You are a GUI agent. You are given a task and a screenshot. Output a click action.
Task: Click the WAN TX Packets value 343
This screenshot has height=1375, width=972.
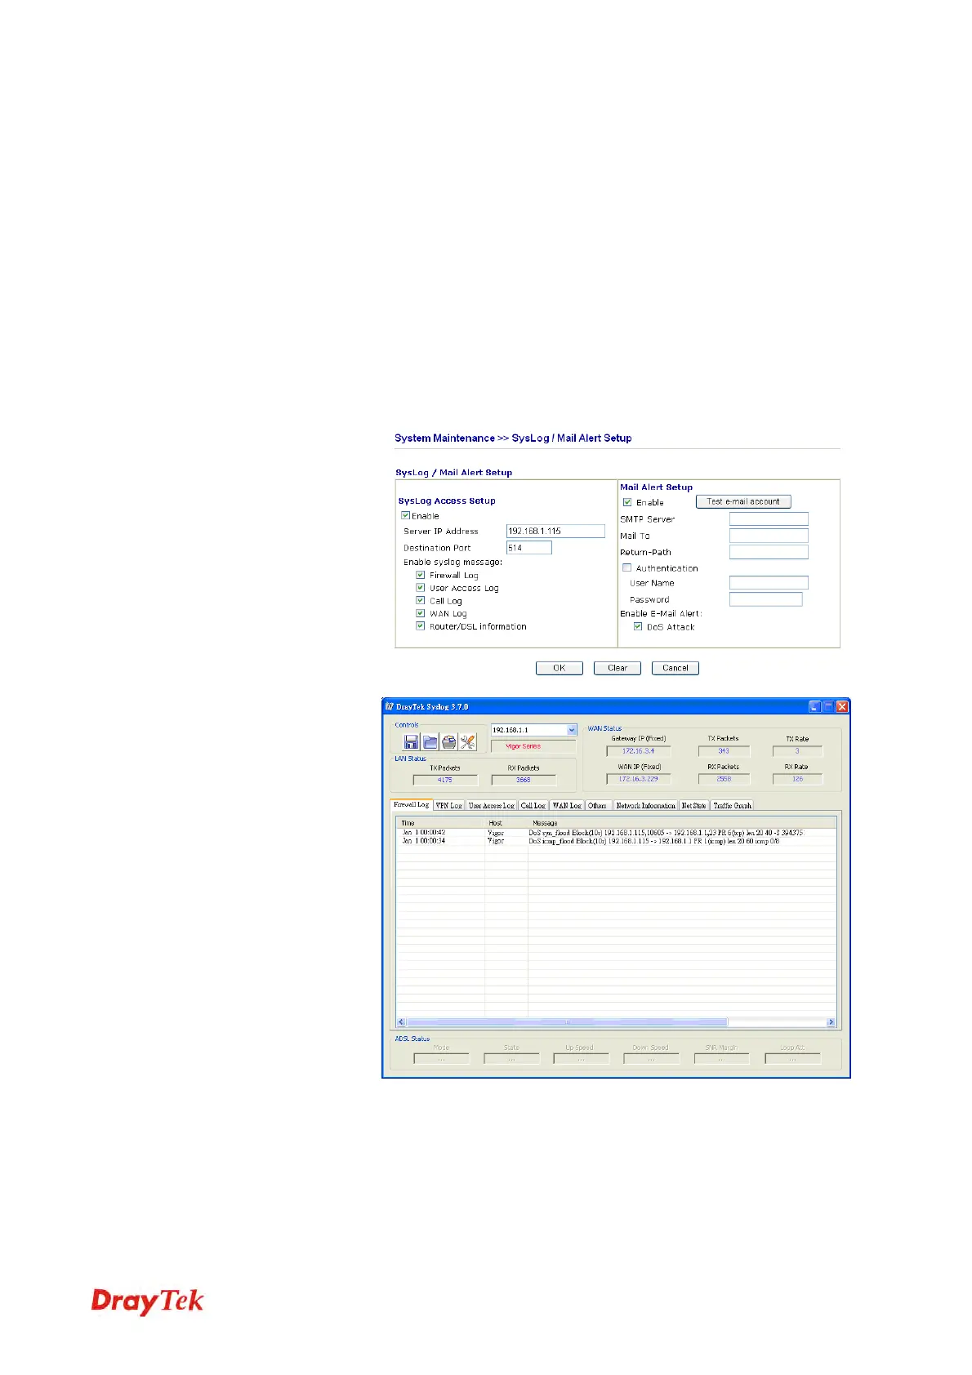pyautogui.click(x=724, y=751)
